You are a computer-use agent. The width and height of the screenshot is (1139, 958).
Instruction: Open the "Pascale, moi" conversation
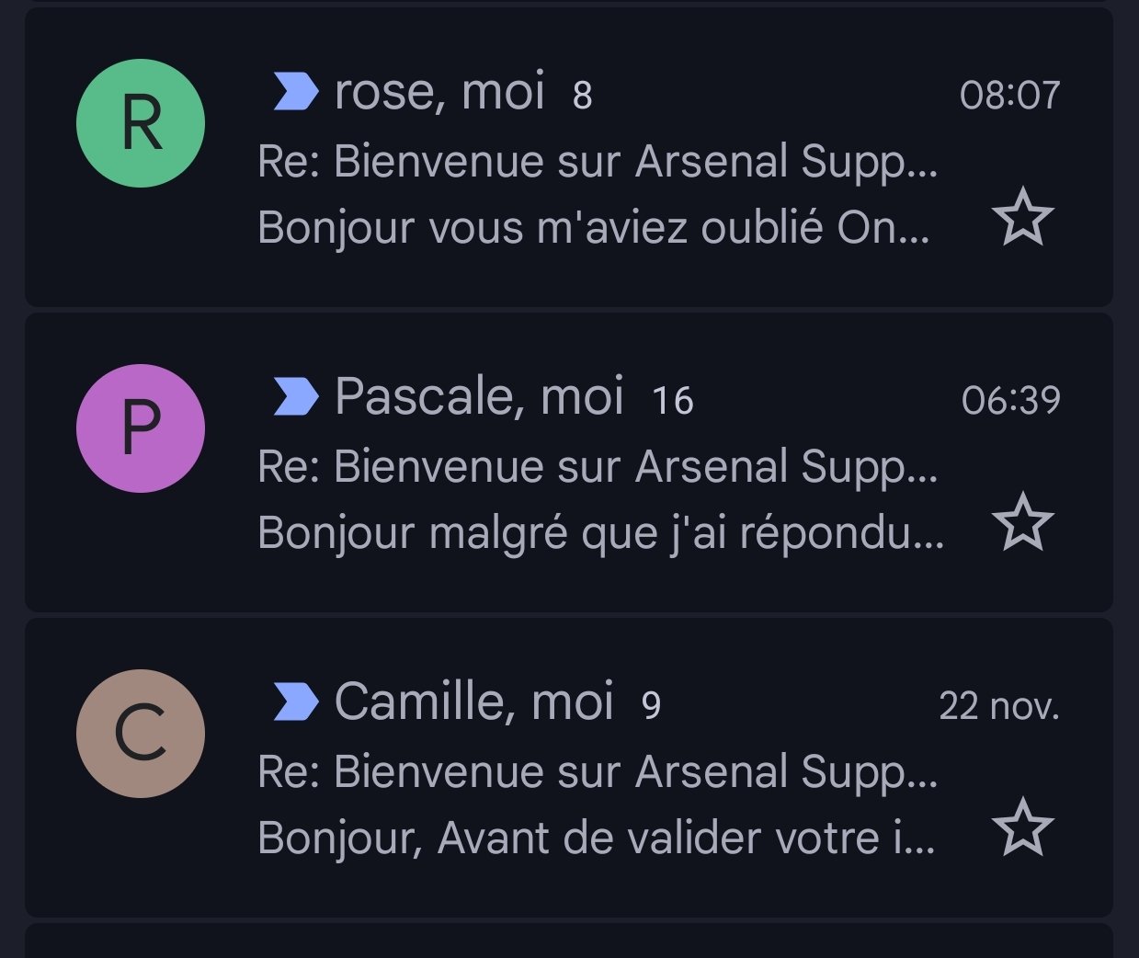[598, 467]
